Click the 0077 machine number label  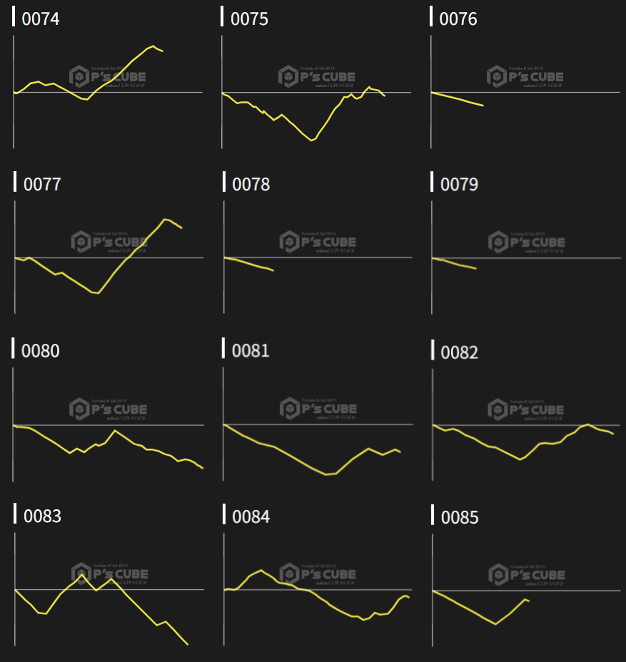[42, 185]
